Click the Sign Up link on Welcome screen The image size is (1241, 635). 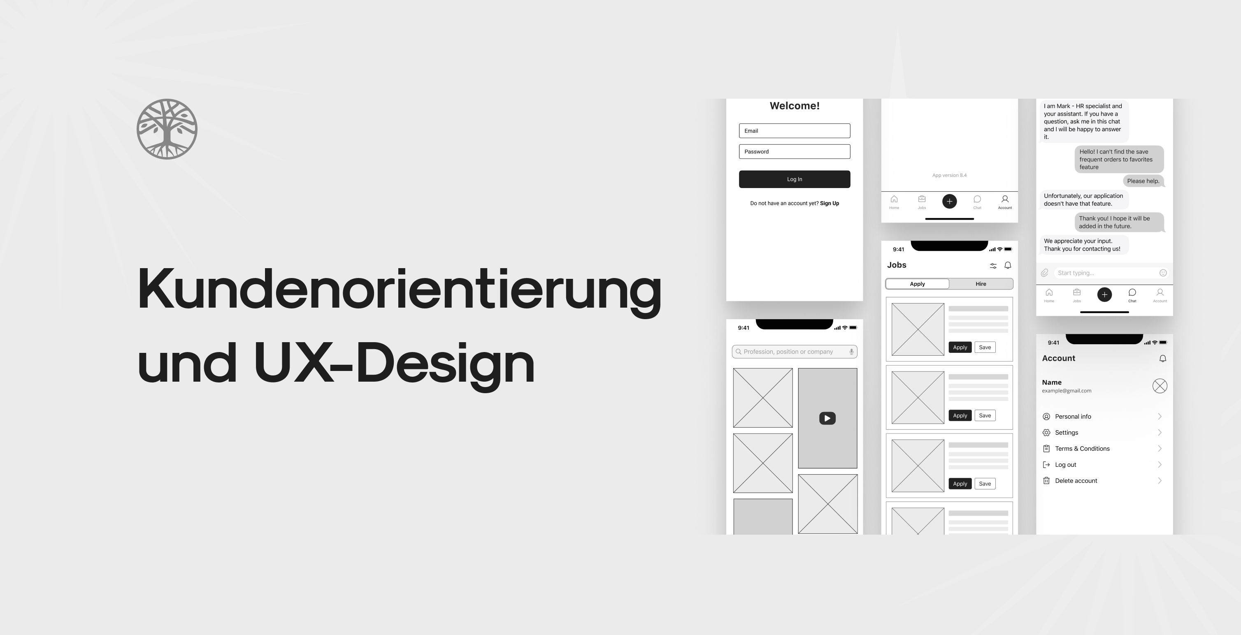tap(830, 202)
